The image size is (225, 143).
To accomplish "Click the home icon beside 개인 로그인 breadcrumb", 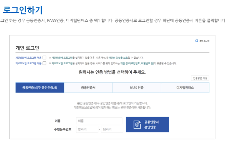I will click(196, 41).
